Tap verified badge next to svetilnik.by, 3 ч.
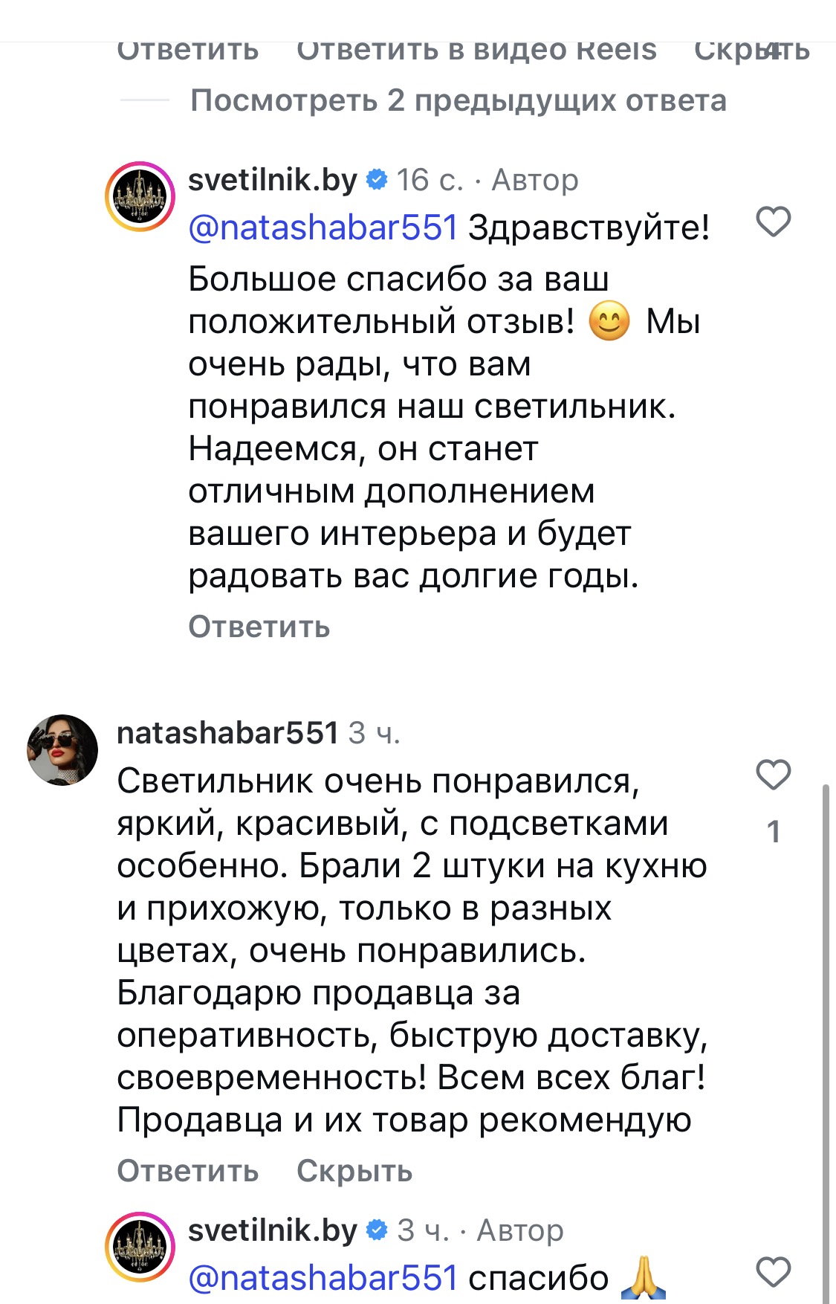The image size is (836, 1304). [x=378, y=1230]
